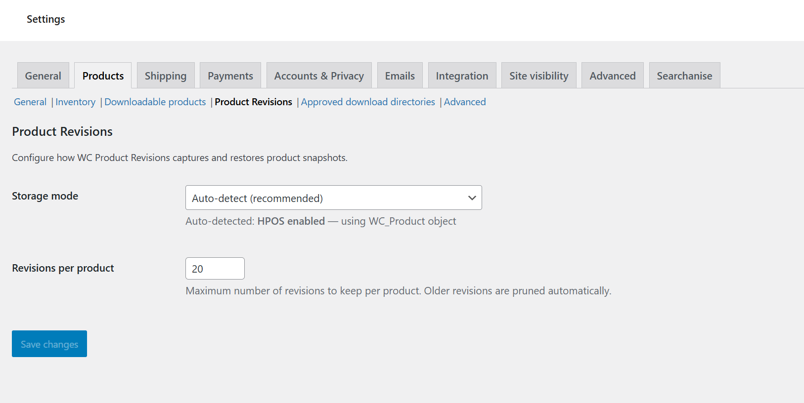804x403 pixels.
Task: Click the Advanced sub-section link
Action: pos(465,102)
